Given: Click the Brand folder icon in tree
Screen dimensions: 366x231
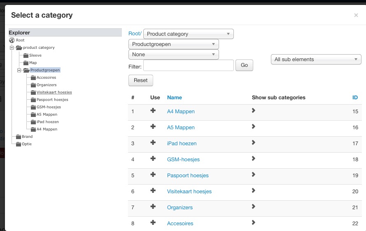Looking at the screenshot, I should pos(19,137).
